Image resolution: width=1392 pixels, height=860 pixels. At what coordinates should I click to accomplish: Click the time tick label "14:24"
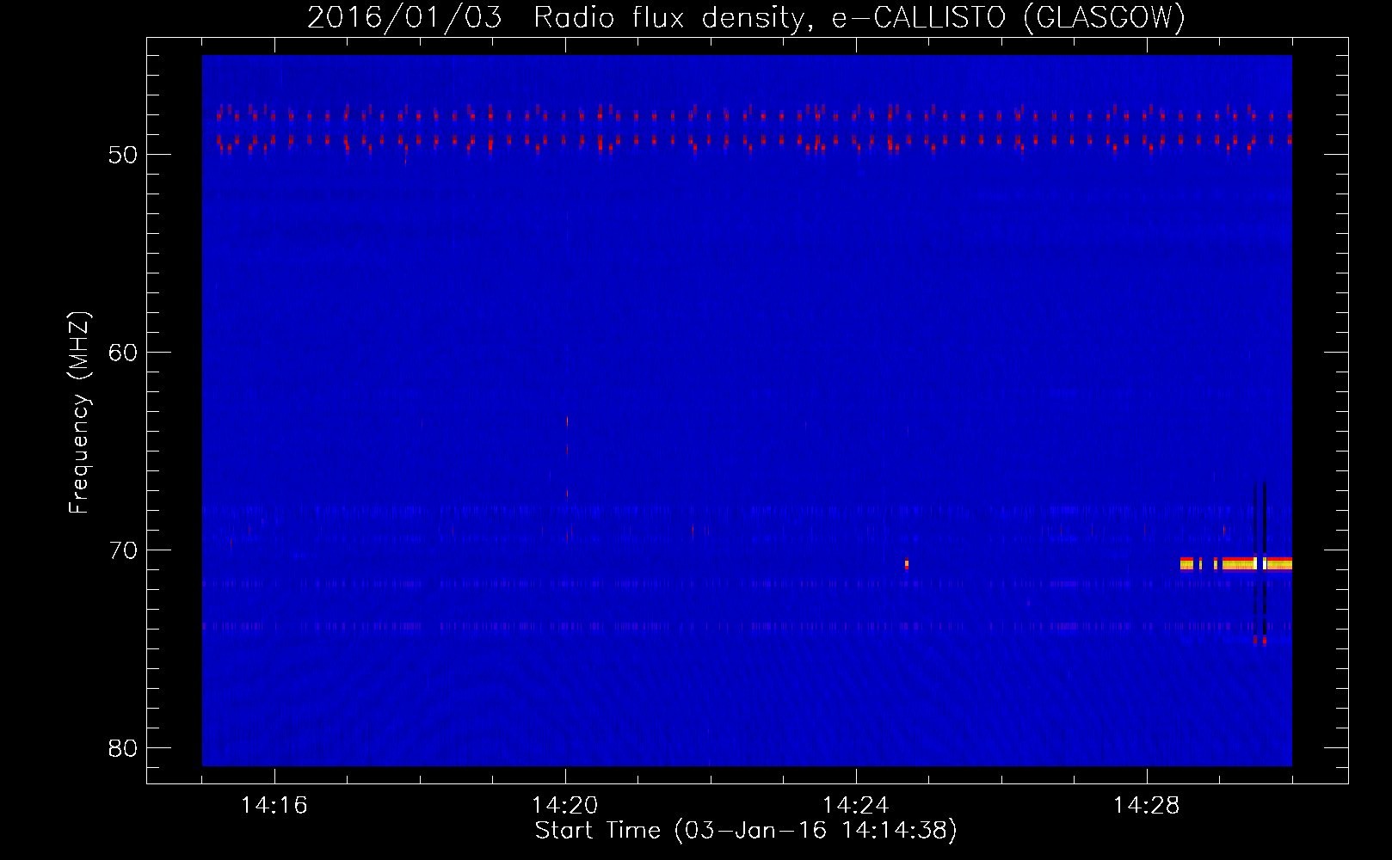[x=856, y=806]
